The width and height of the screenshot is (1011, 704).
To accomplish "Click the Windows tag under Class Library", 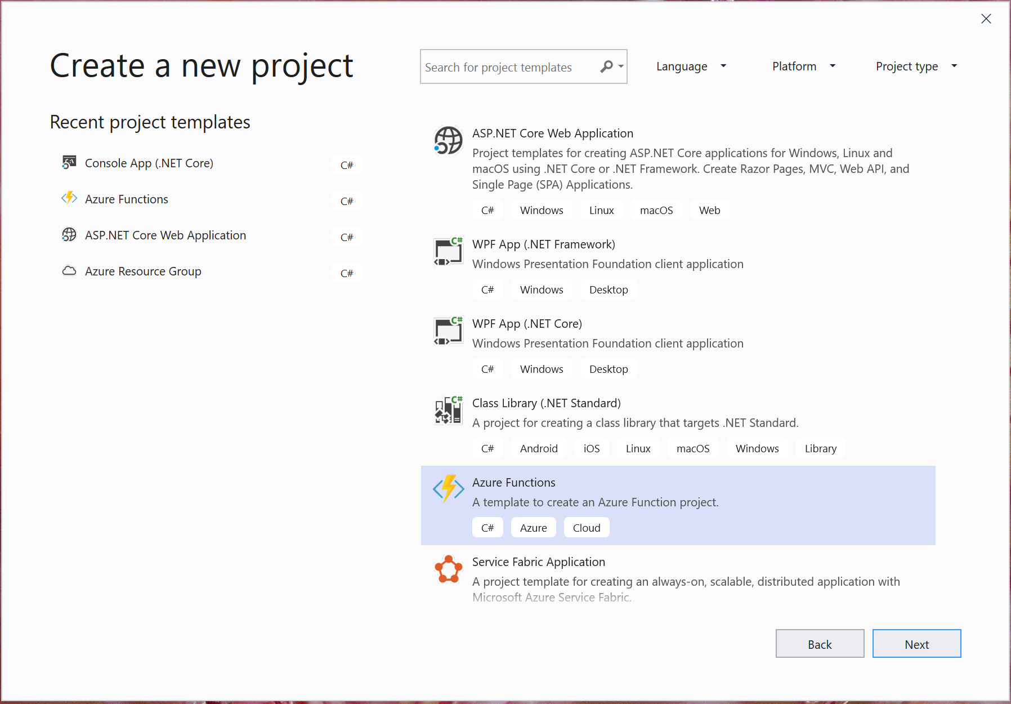I will (757, 448).
